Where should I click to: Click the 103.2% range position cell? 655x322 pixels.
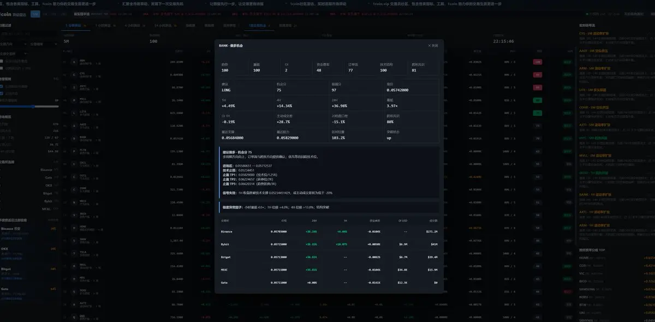[x=356, y=135]
